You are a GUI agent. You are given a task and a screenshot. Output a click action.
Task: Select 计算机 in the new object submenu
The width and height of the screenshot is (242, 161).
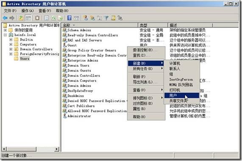(x=182, y=63)
